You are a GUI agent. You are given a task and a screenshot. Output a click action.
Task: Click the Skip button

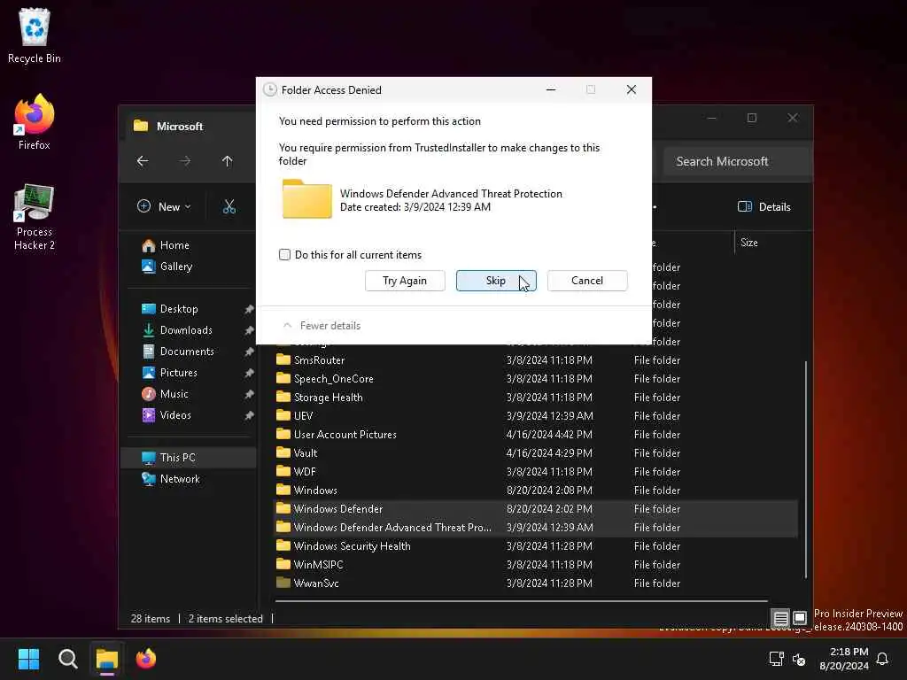(496, 281)
